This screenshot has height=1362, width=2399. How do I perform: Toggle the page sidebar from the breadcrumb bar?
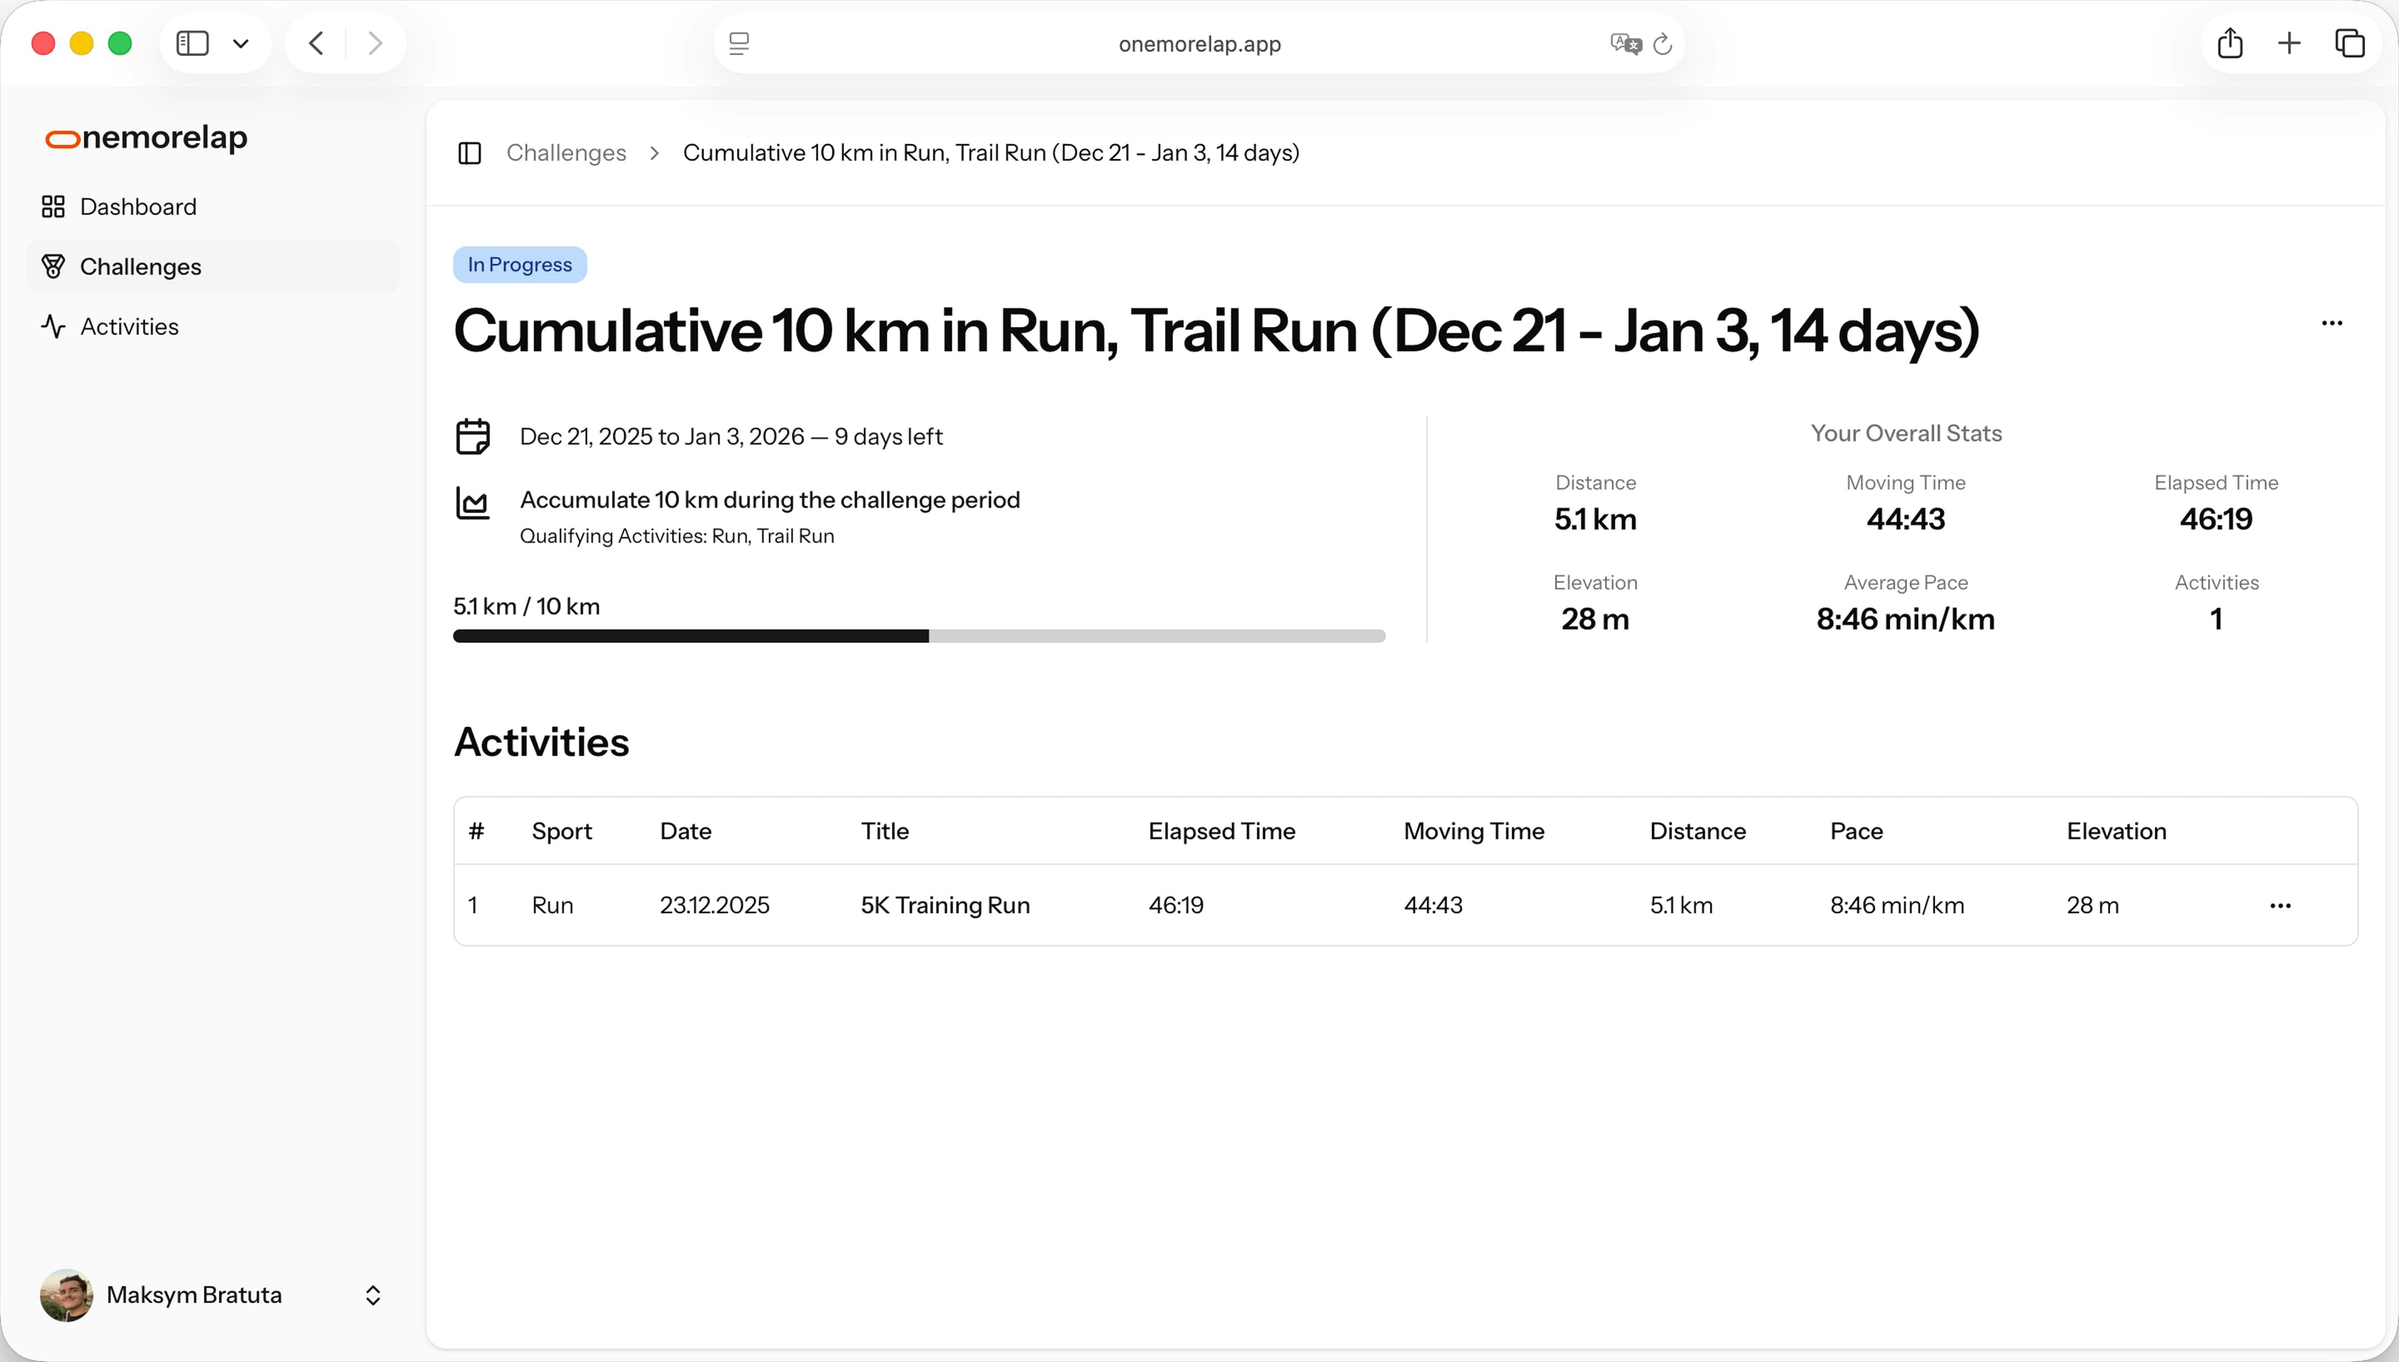click(x=470, y=153)
